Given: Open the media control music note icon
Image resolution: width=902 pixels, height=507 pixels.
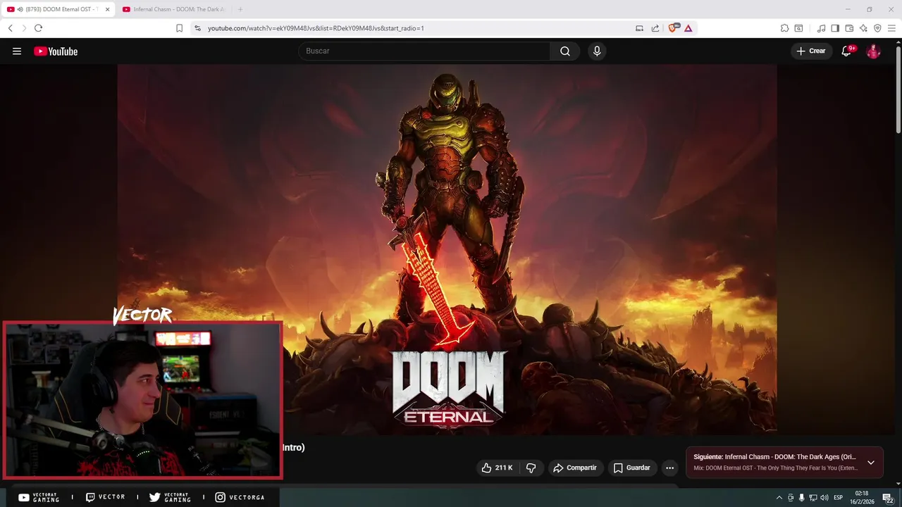Looking at the screenshot, I should 821,28.
